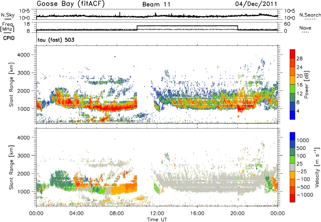The image size is (321, 222).
Task: Pick the light green 12–16 dB power swatch
Action: (x=293, y=89)
